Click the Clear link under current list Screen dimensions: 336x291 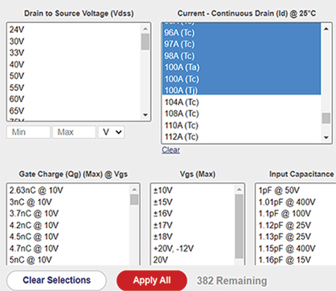click(171, 150)
